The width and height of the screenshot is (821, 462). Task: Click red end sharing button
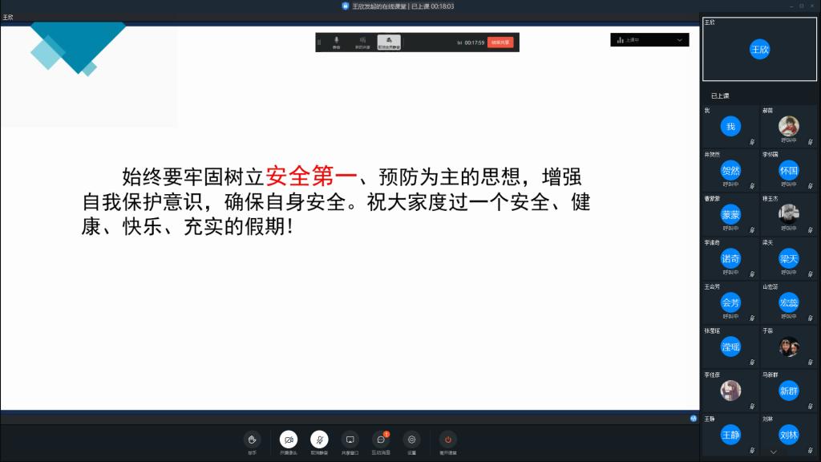(x=500, y=43)
